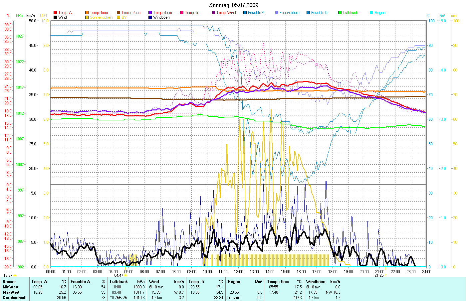Click the black Wind legend square

point(55,17)
